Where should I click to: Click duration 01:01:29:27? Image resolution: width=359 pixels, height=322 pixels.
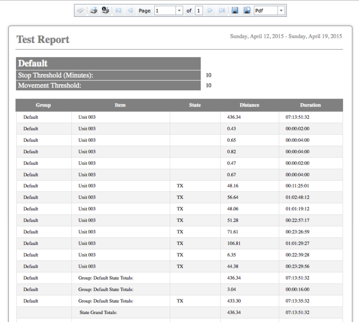[297, 243]
